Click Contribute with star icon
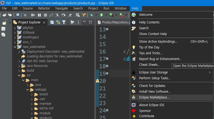The width and height of the screenshot is (214, 119). pos(172,116)
